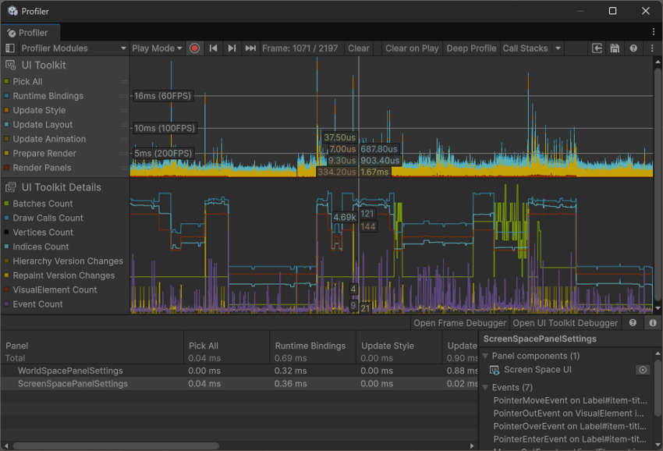Screen dimensions: 663x451
Task: Select PointerMoveEvent on Label event
Action: point(570,400)
